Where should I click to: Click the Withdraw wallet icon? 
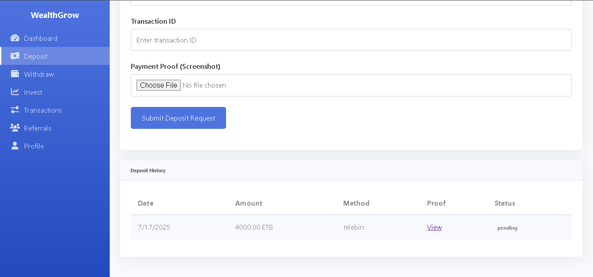[x=15, y=74]
